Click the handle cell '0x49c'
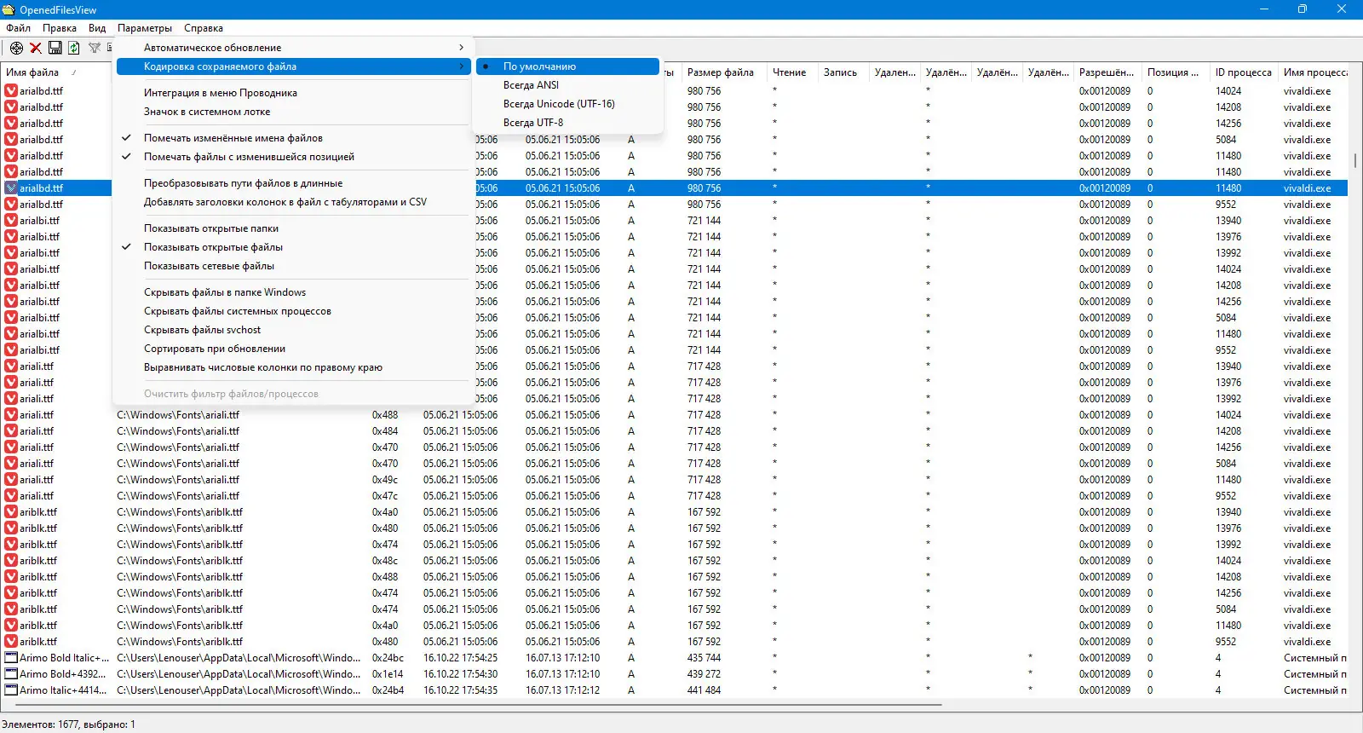 (385, 480)
